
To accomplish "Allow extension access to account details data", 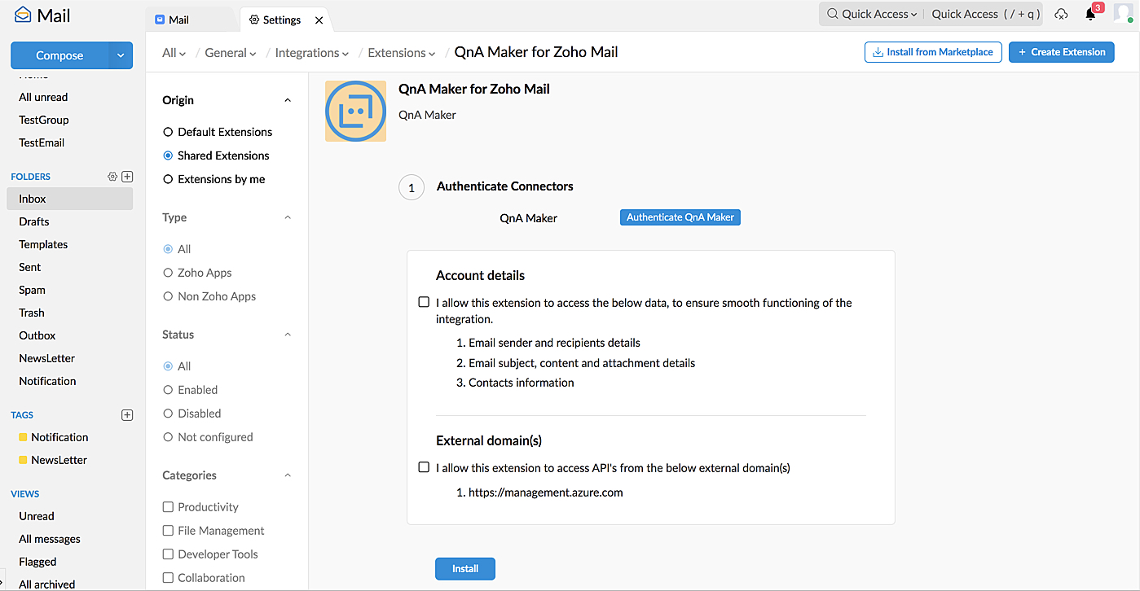I will point(424,301).
